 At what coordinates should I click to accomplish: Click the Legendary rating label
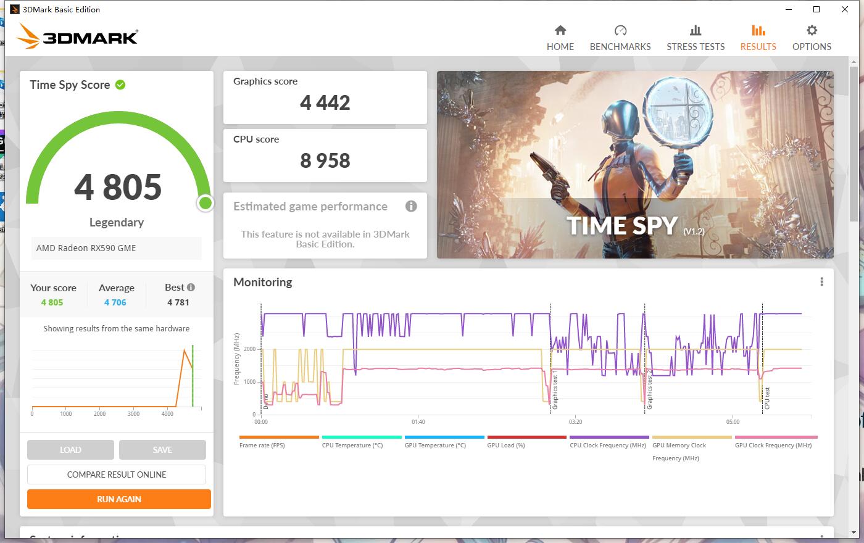(x=117, y=222)
